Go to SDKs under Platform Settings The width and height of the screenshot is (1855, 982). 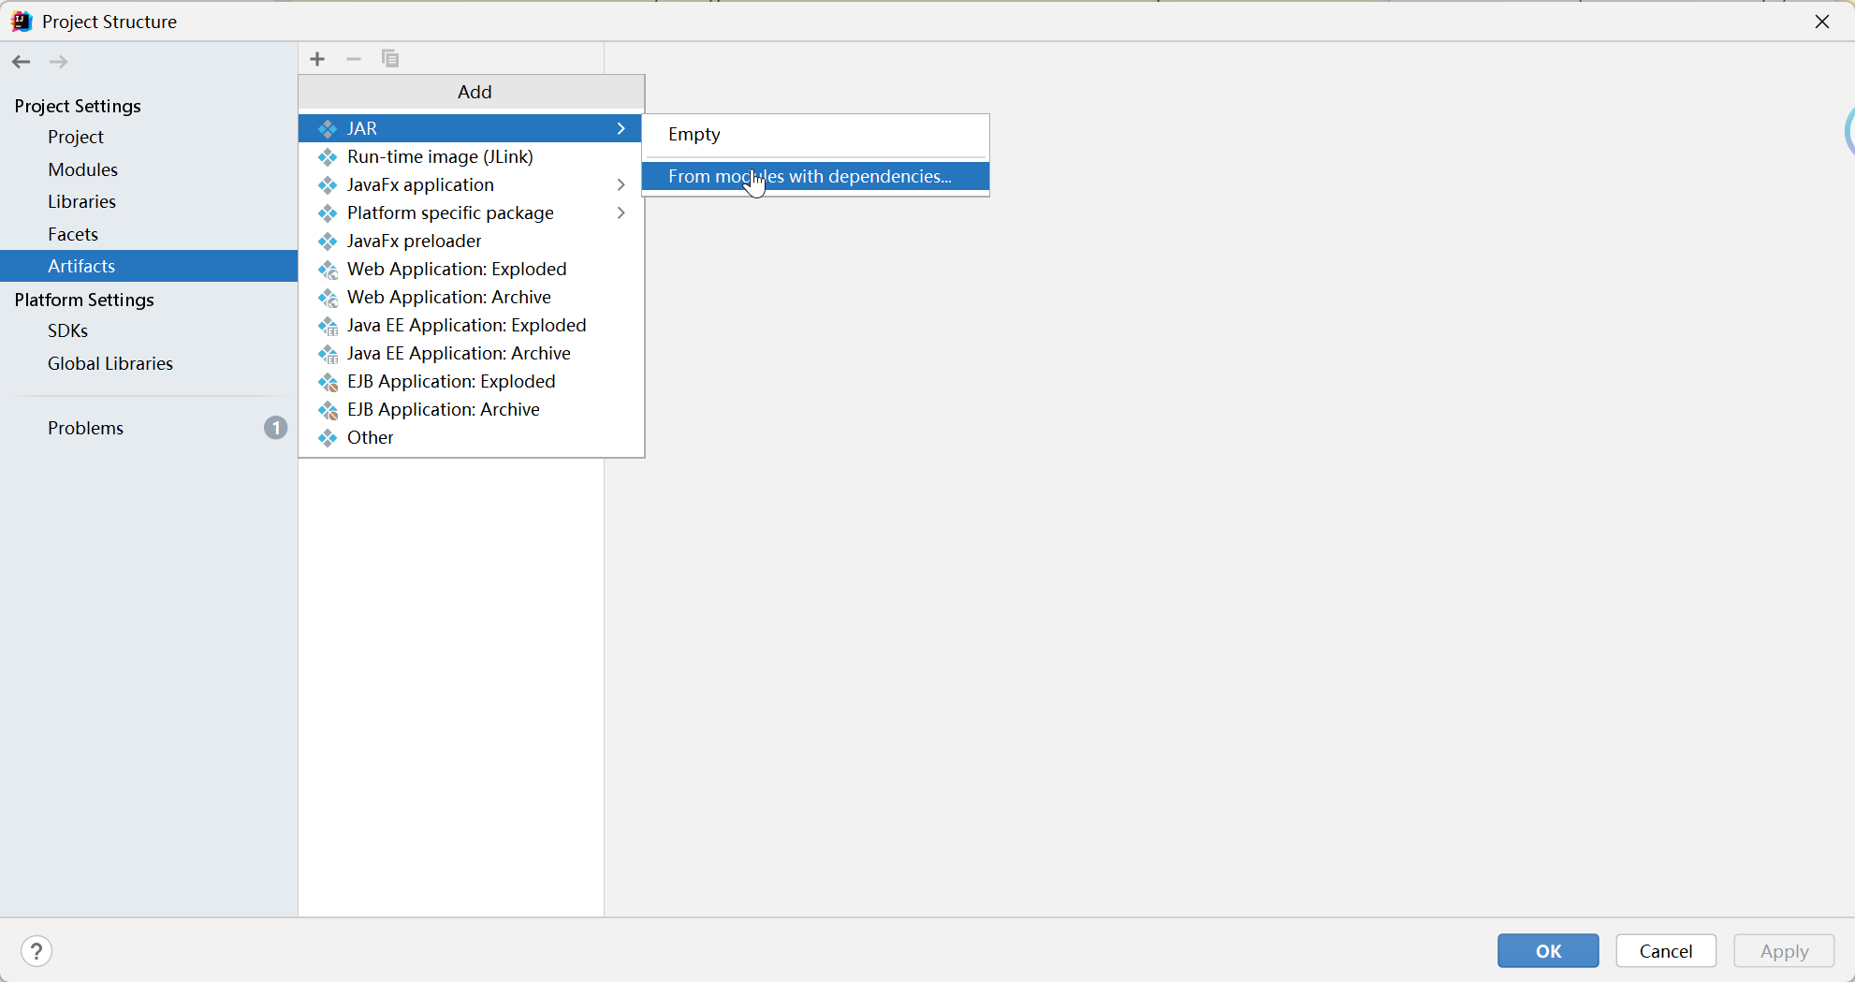coord(67,330)
